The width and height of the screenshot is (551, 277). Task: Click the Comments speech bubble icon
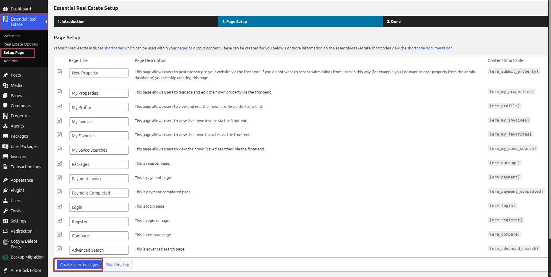[5, 106]
